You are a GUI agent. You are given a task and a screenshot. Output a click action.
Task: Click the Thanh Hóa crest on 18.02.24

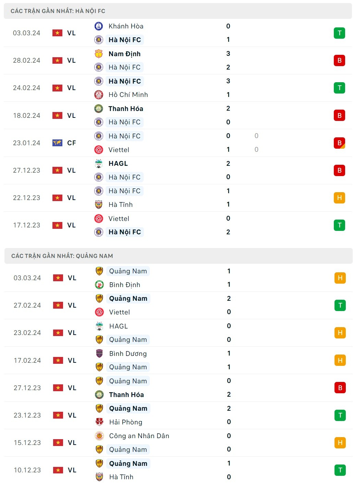[99, 109]
